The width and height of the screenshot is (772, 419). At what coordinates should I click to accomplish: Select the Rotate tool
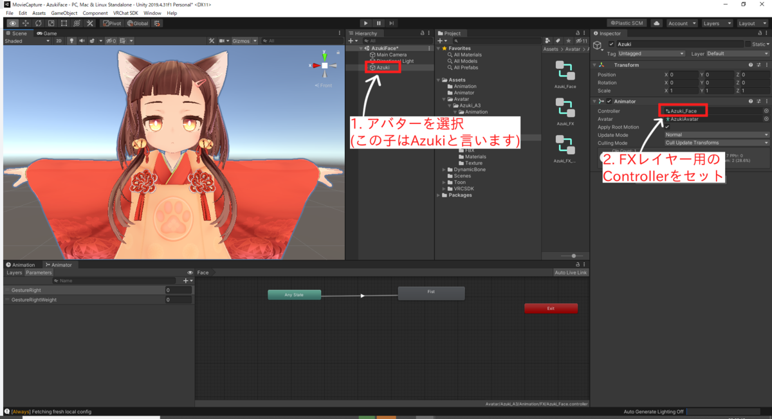(x=38, y=23)
